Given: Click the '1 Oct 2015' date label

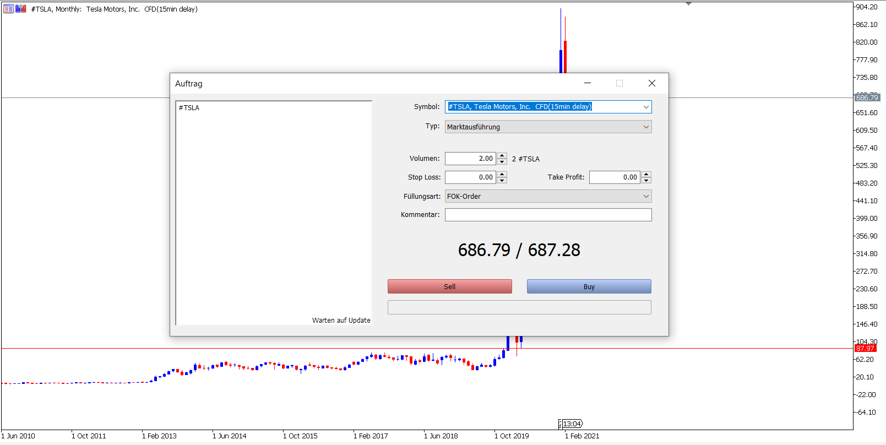Looking at the screenshot, I should [300, 436].
